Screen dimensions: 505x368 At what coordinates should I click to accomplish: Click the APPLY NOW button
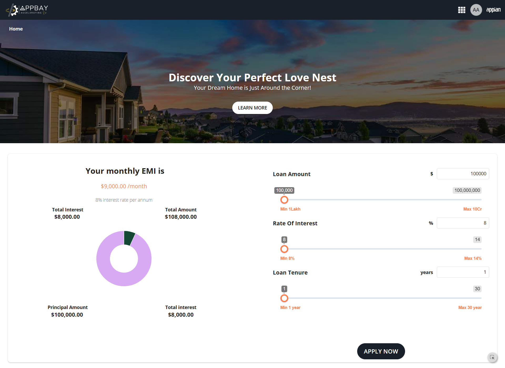(381, 351)
